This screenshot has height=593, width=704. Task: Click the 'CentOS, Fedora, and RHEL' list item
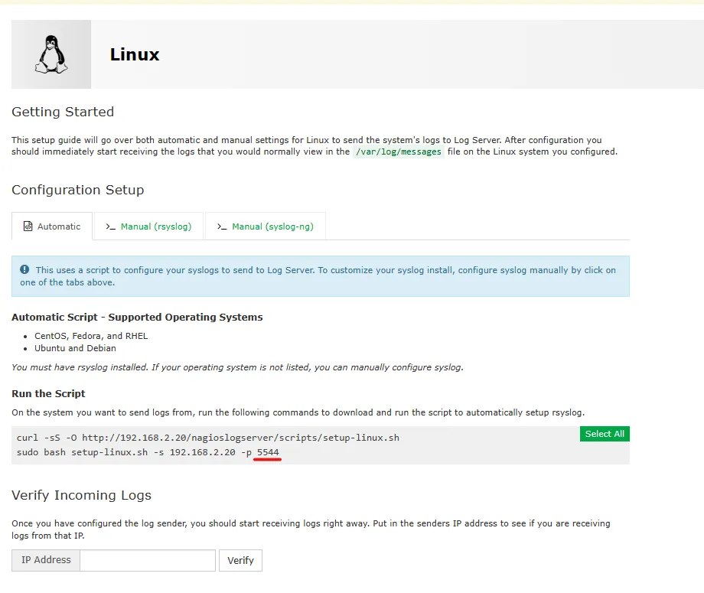91,336
